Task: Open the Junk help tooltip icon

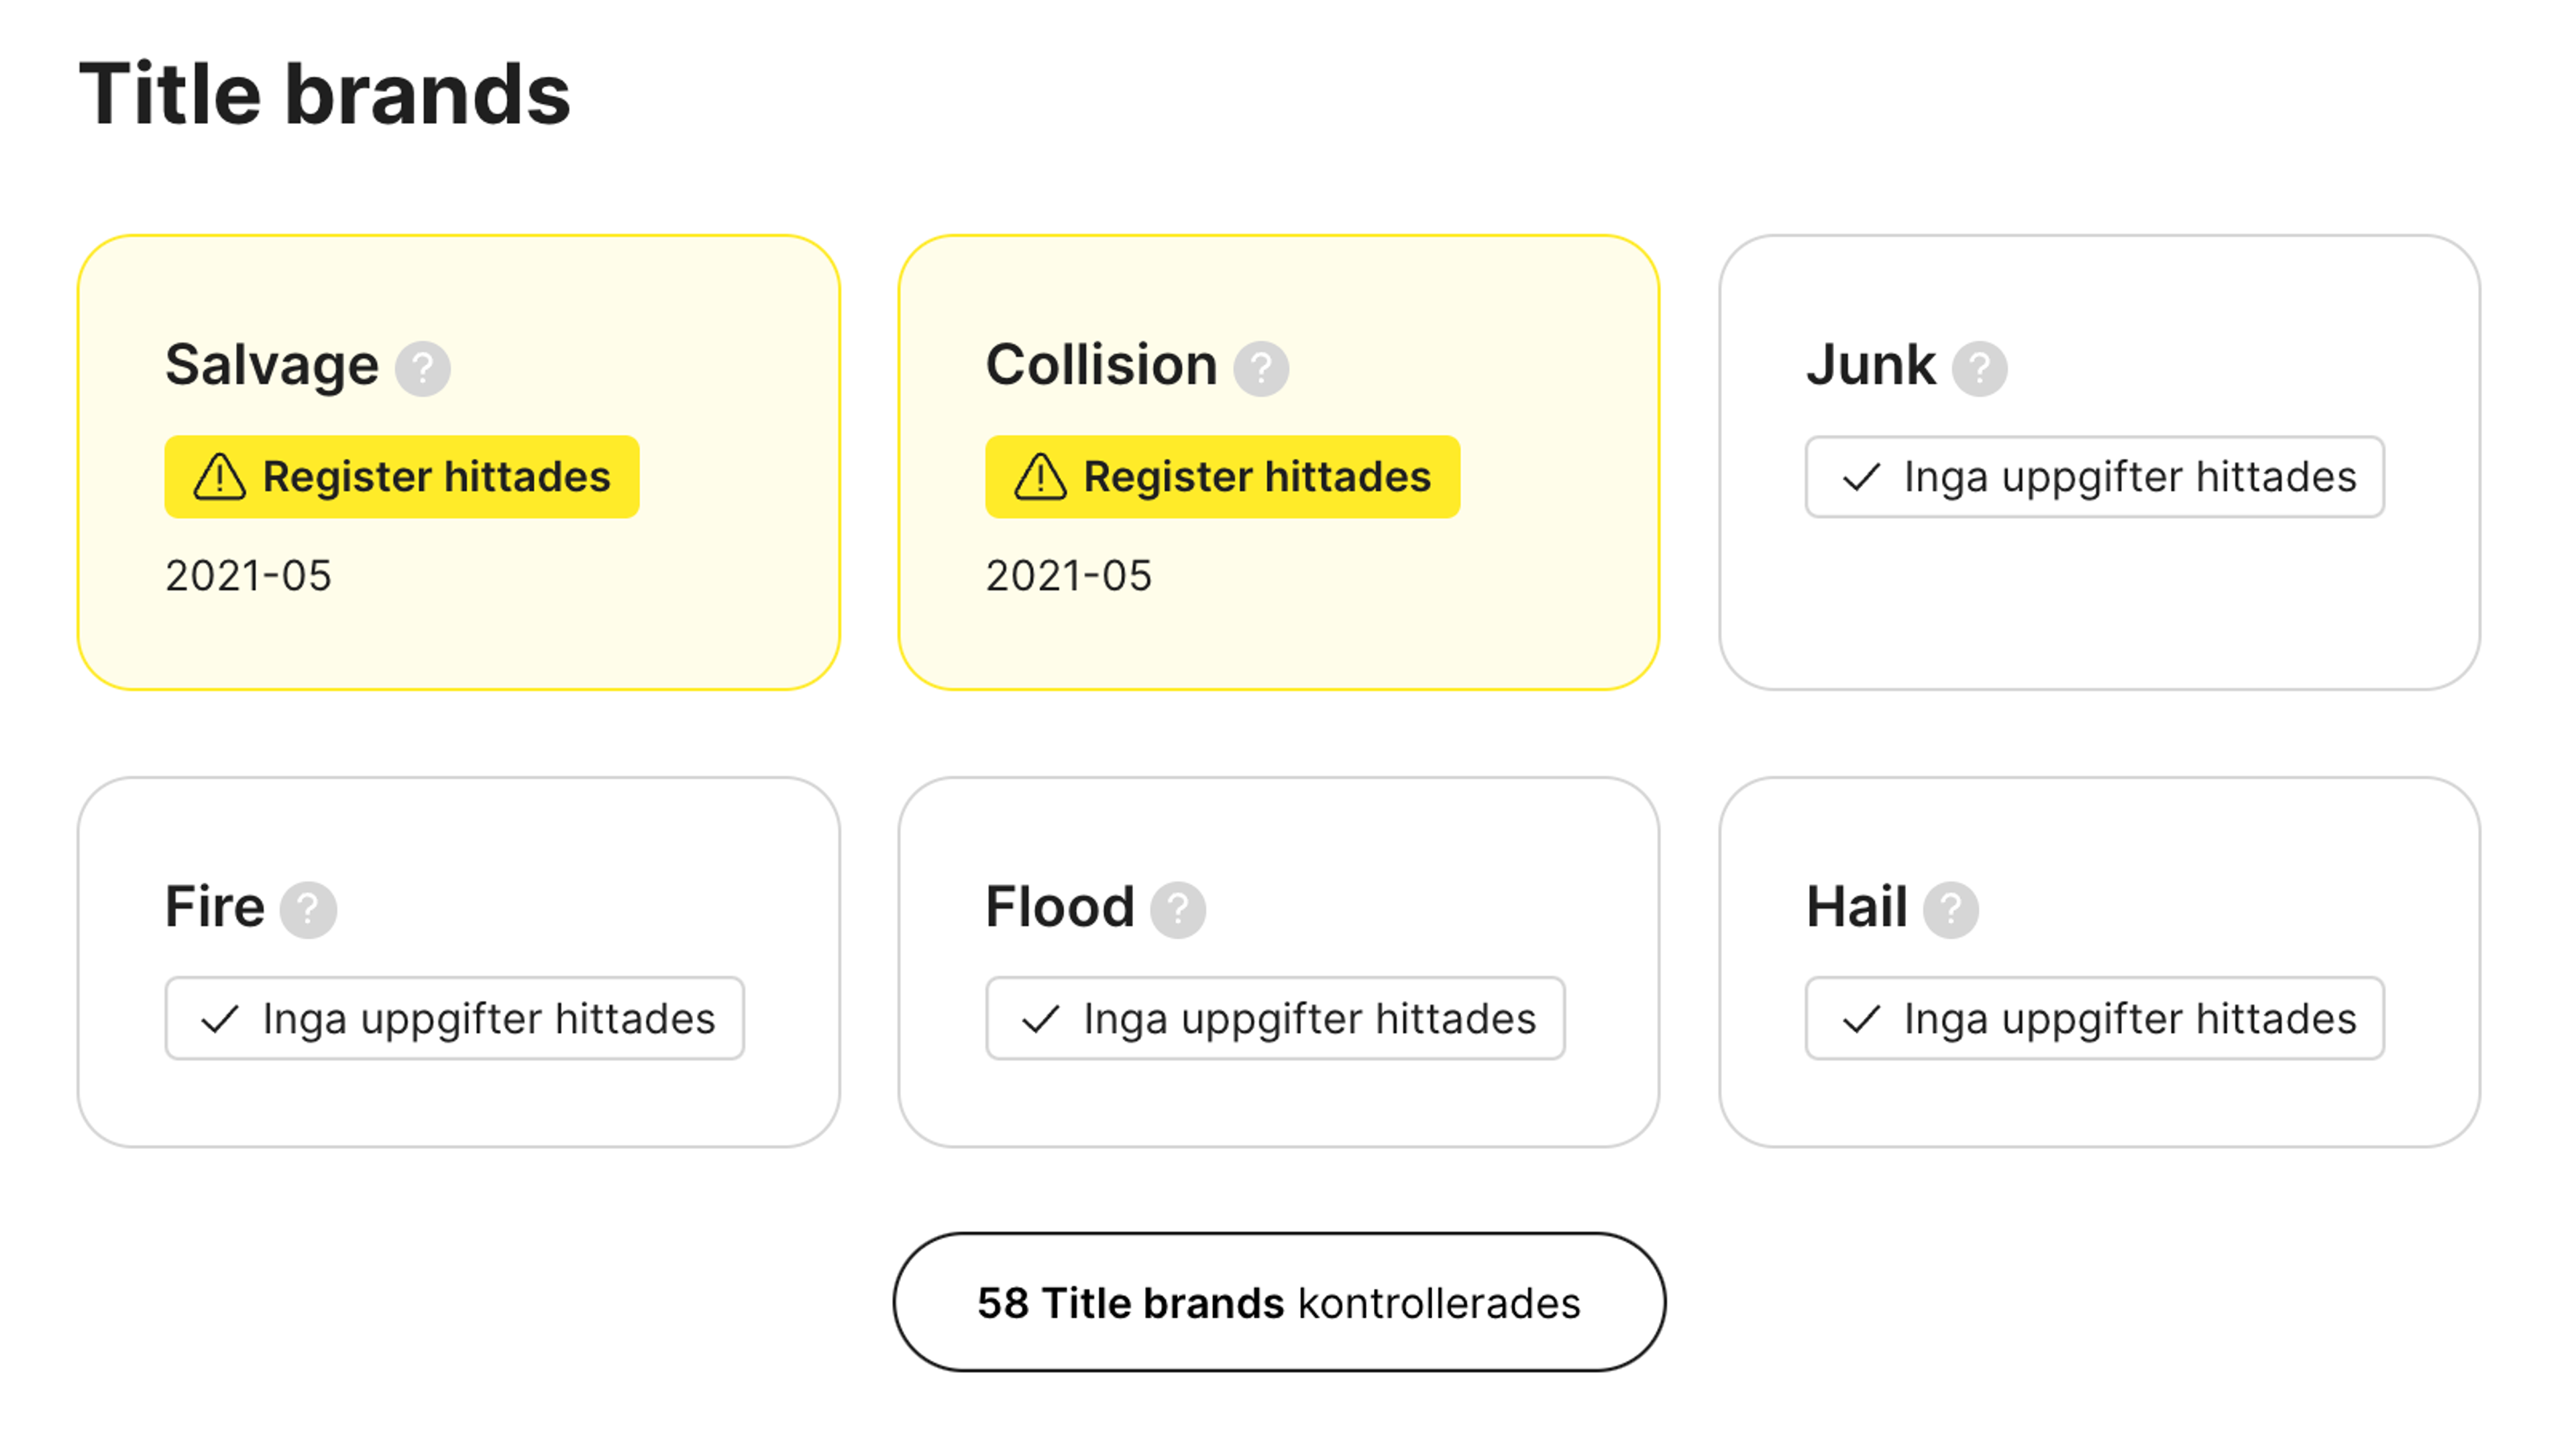Action: click(1979, 368)
